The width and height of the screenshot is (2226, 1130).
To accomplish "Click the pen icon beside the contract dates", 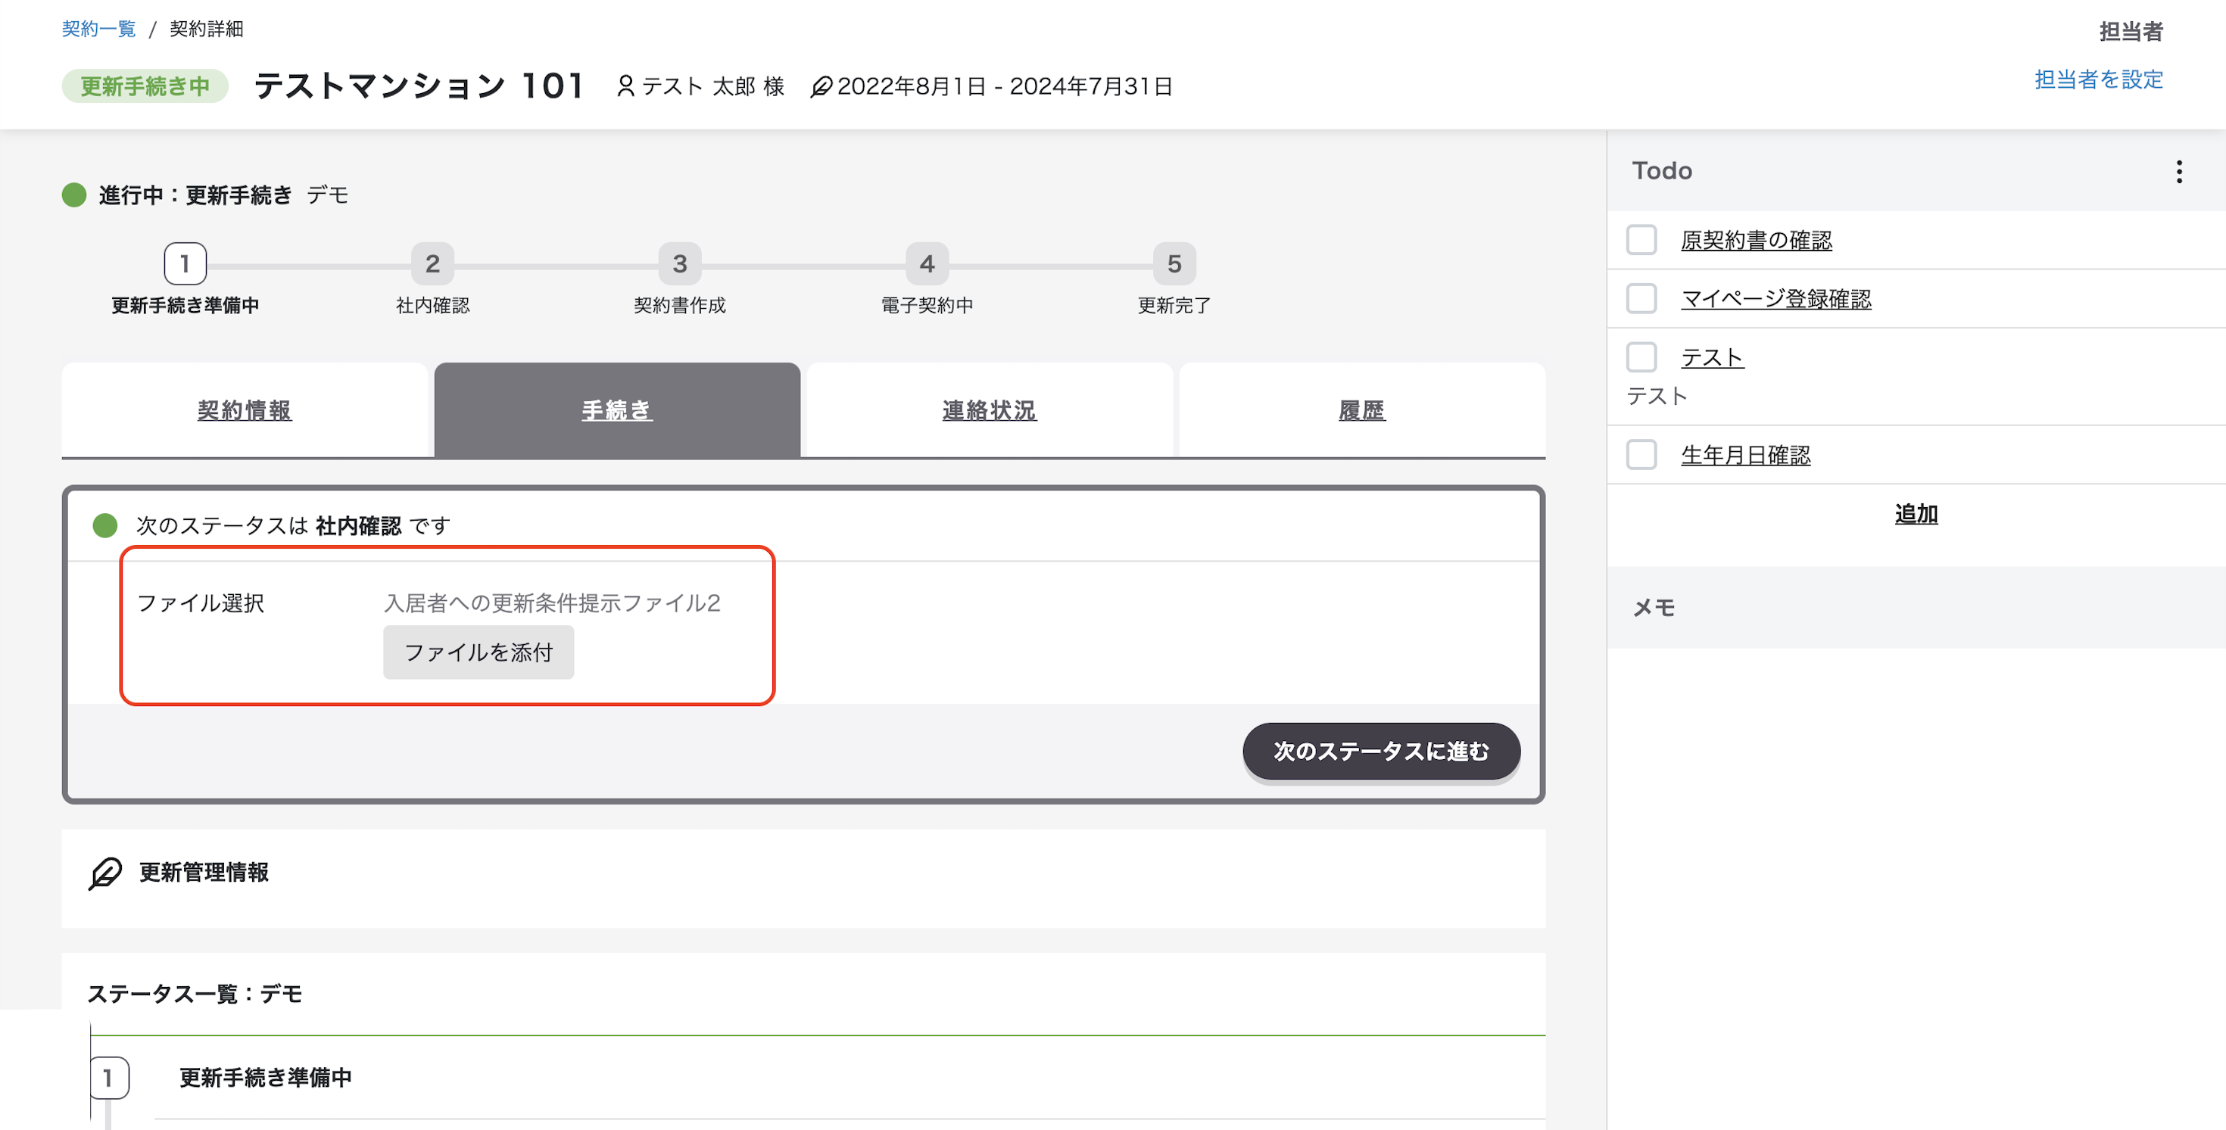I will pyautogui.click(x=821, y=86).
